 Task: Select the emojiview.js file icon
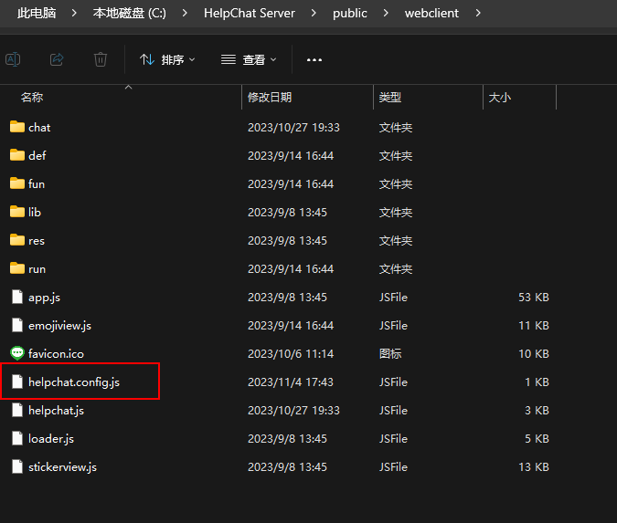coord(17,325)
